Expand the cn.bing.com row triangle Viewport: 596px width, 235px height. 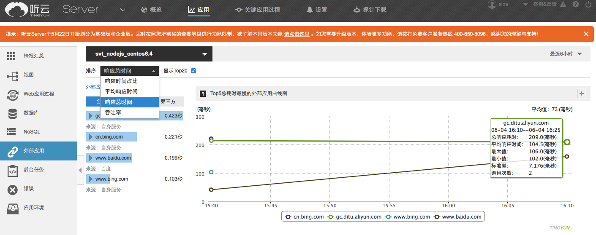90,137
